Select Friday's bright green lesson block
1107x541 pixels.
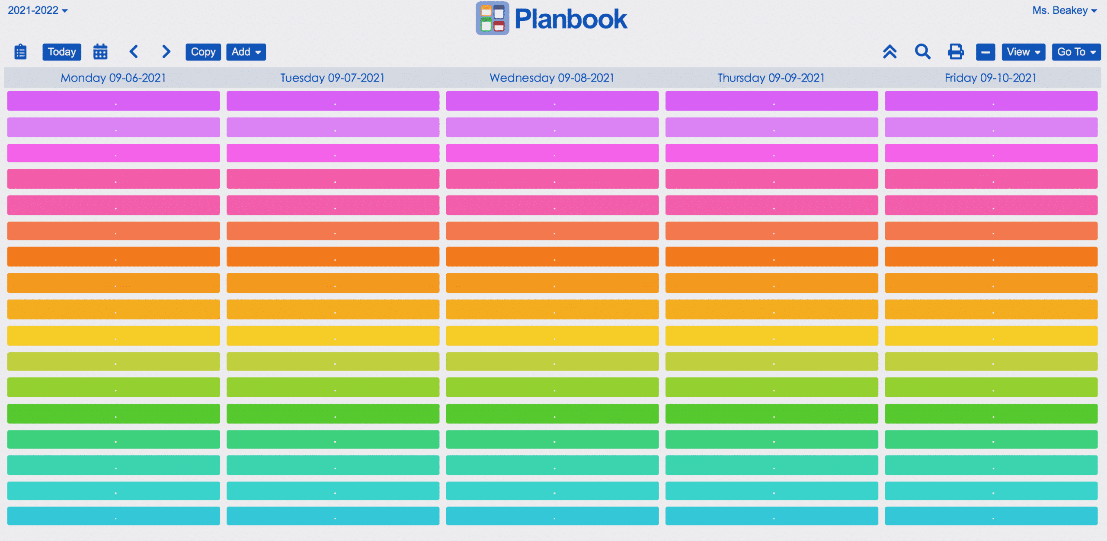991,414
